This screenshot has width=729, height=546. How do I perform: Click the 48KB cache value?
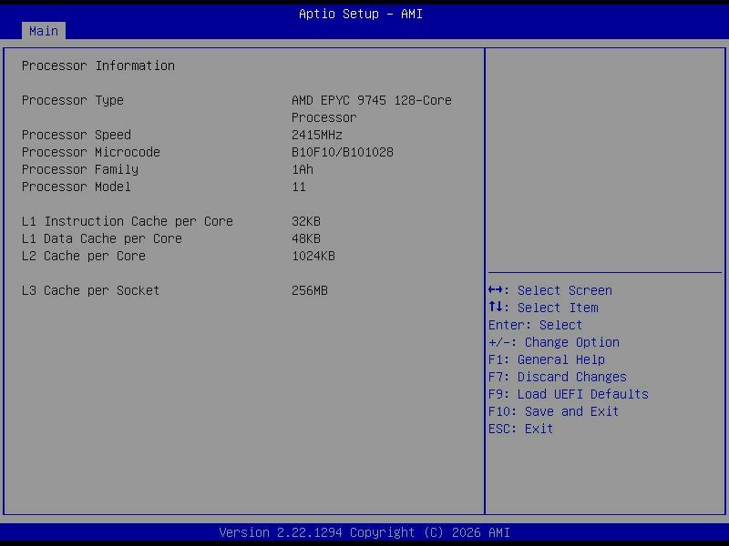pyautogui.click(x=306, y=238)
